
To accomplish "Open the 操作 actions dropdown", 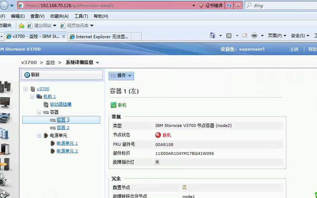I will coord(121,75).
